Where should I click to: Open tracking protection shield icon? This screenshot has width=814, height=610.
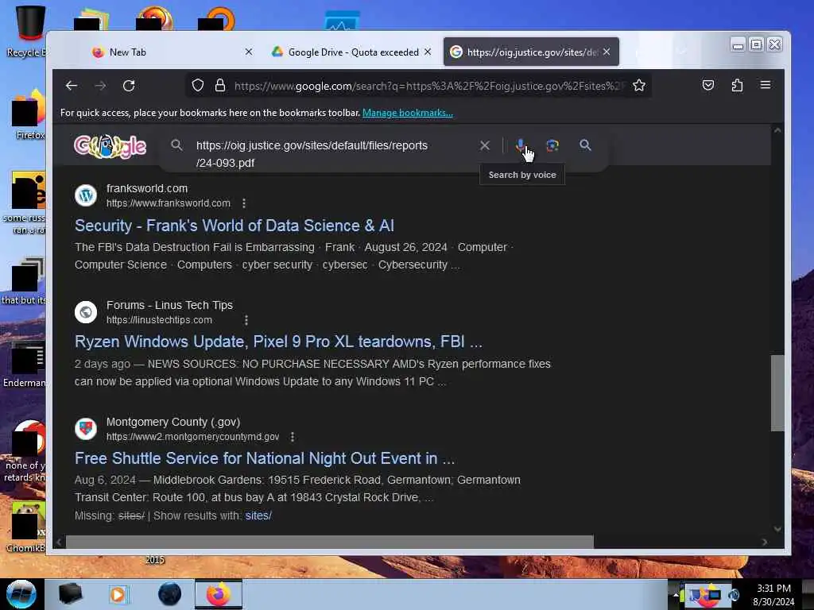[198, 86]
